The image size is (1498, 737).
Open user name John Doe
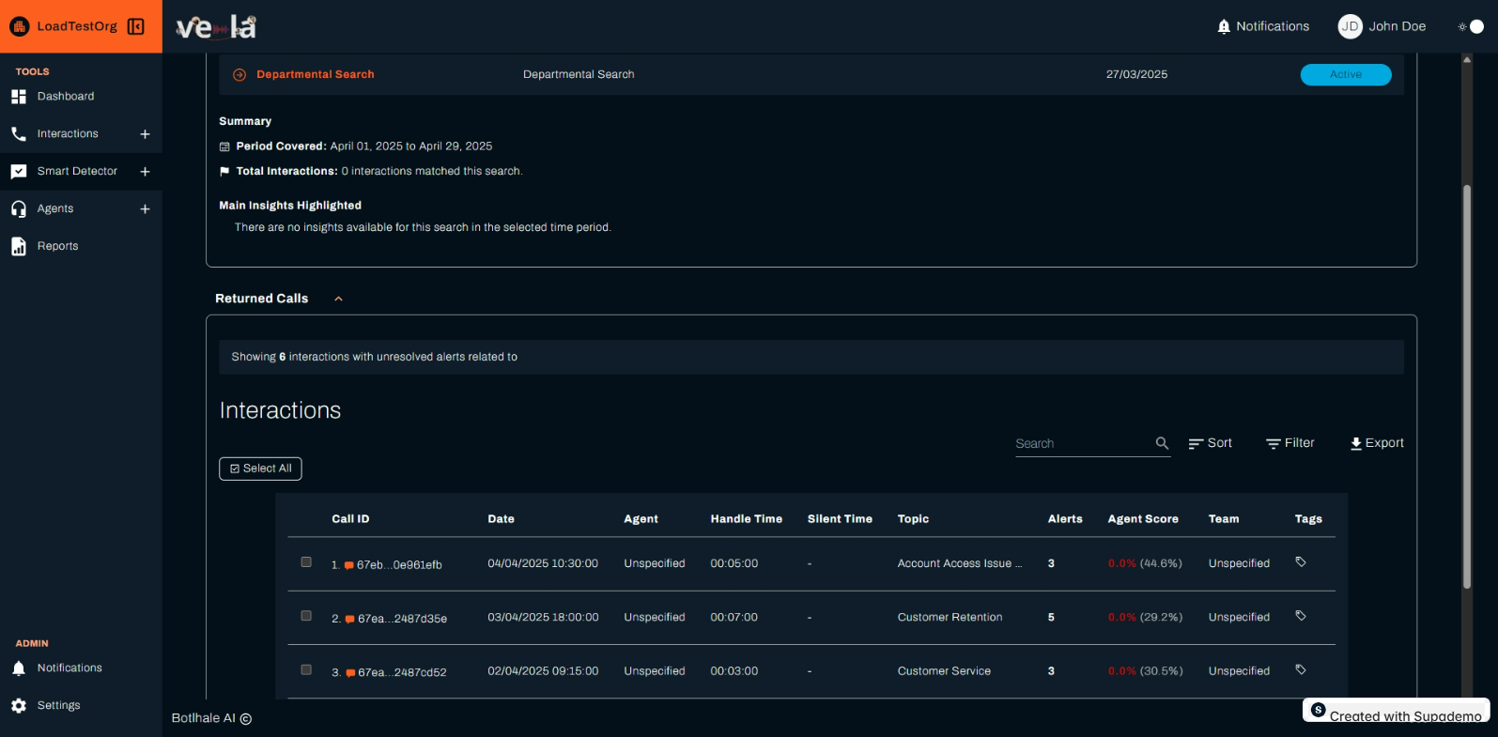pos(1398,26)
